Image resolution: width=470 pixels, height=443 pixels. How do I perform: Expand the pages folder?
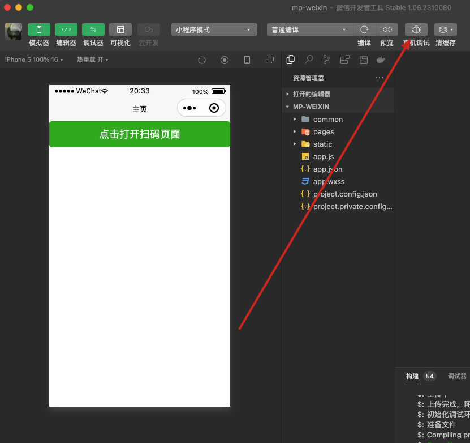click(338, 131)
